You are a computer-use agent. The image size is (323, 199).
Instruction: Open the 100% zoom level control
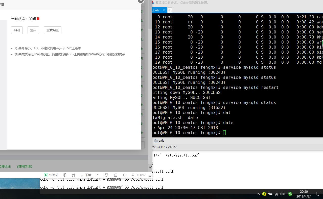[138, 175]
